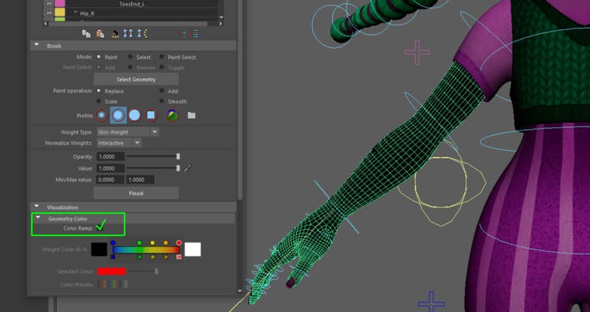Select the soft brush profile
Image resolution: width=590 pixels, height=312 pixels.
[x=118, y=115]
